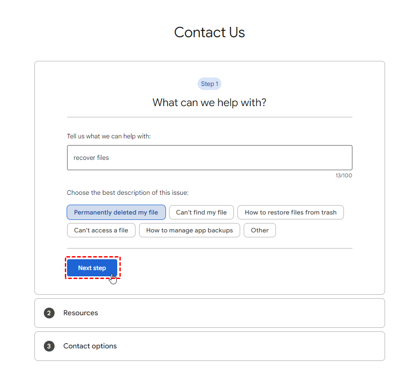The image size is (394, 369).
Task: Pick 'How to restore files from trash'
Action: coord(291,212)
